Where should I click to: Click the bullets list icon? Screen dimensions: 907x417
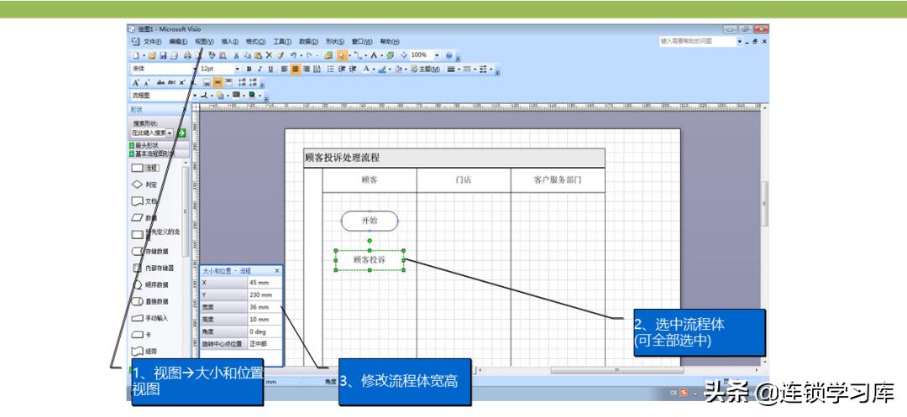[331, 69]
